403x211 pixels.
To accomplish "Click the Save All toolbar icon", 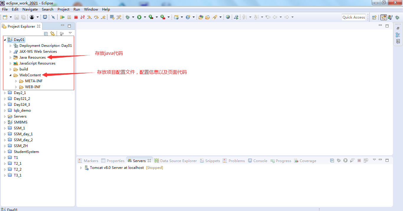I will (x=23, y=17).
